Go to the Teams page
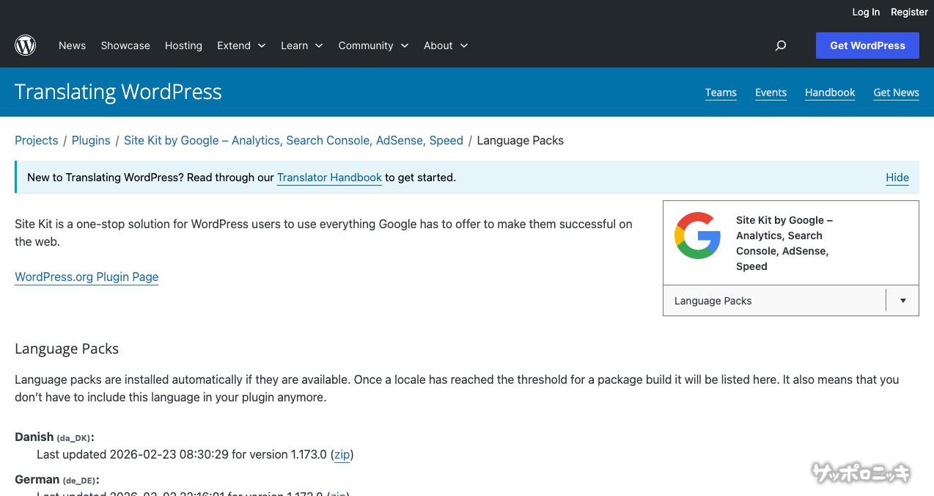 click(721, 92)
